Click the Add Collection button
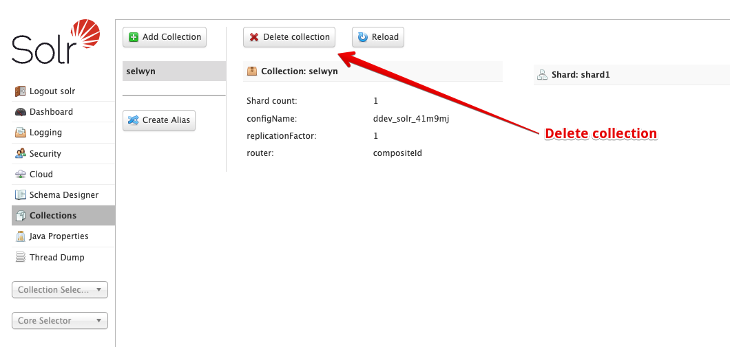This screenshot has width=730, height=347. pos(165,37)
